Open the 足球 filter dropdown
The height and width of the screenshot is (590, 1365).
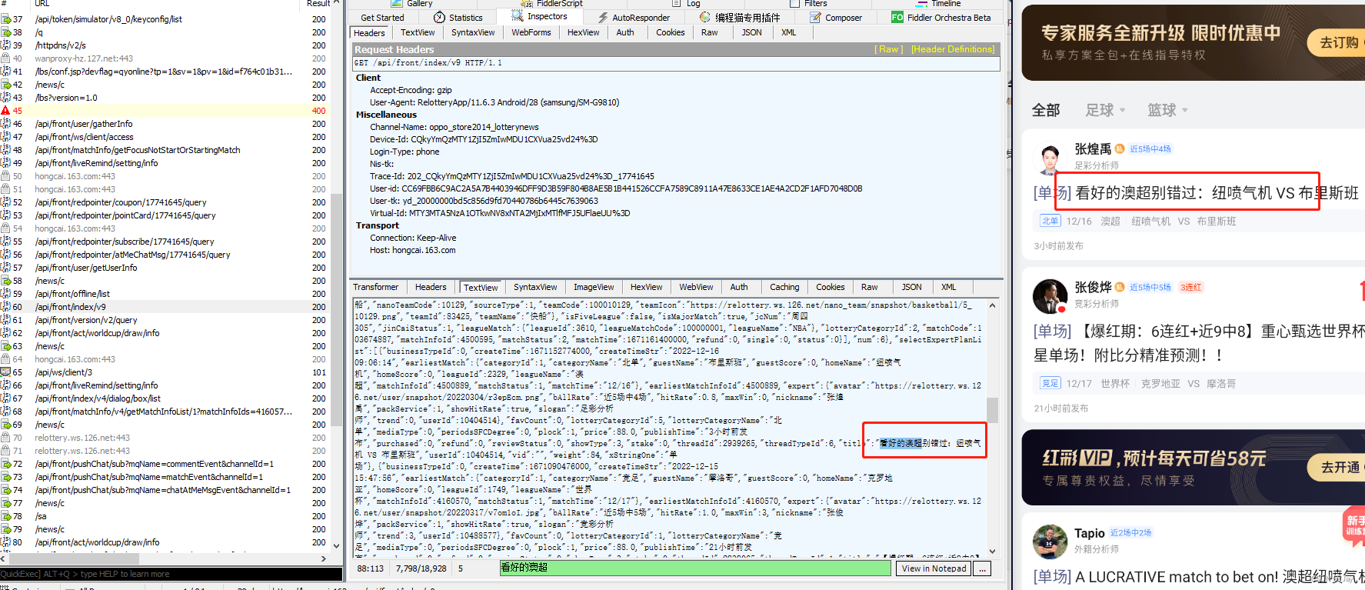click(x=1105, y=111)
